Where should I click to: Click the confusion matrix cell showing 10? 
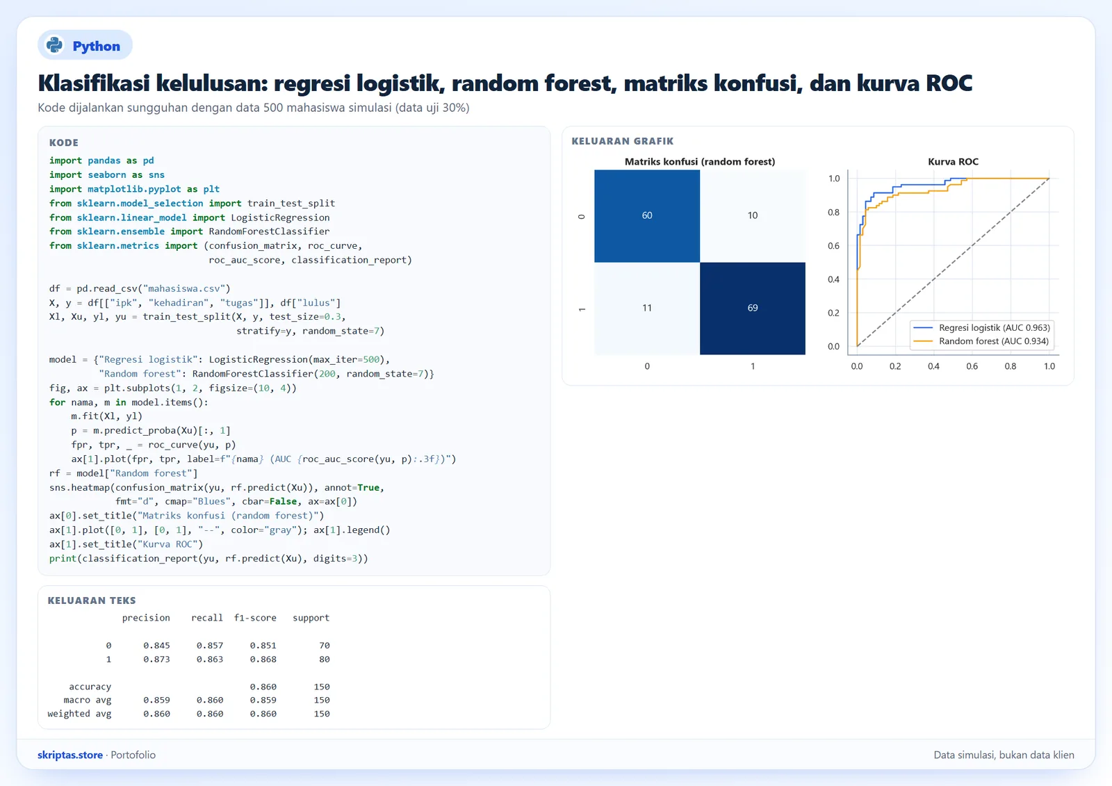753,216
